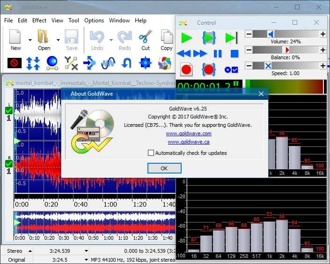Toggle right channel green checkbox
This screenshot has width=330, height=264.
9,164
